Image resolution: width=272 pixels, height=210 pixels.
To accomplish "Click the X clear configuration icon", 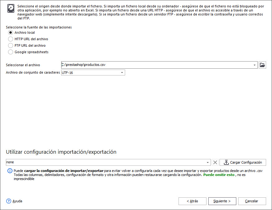I will pyautogui.click(x=215, y=162).
